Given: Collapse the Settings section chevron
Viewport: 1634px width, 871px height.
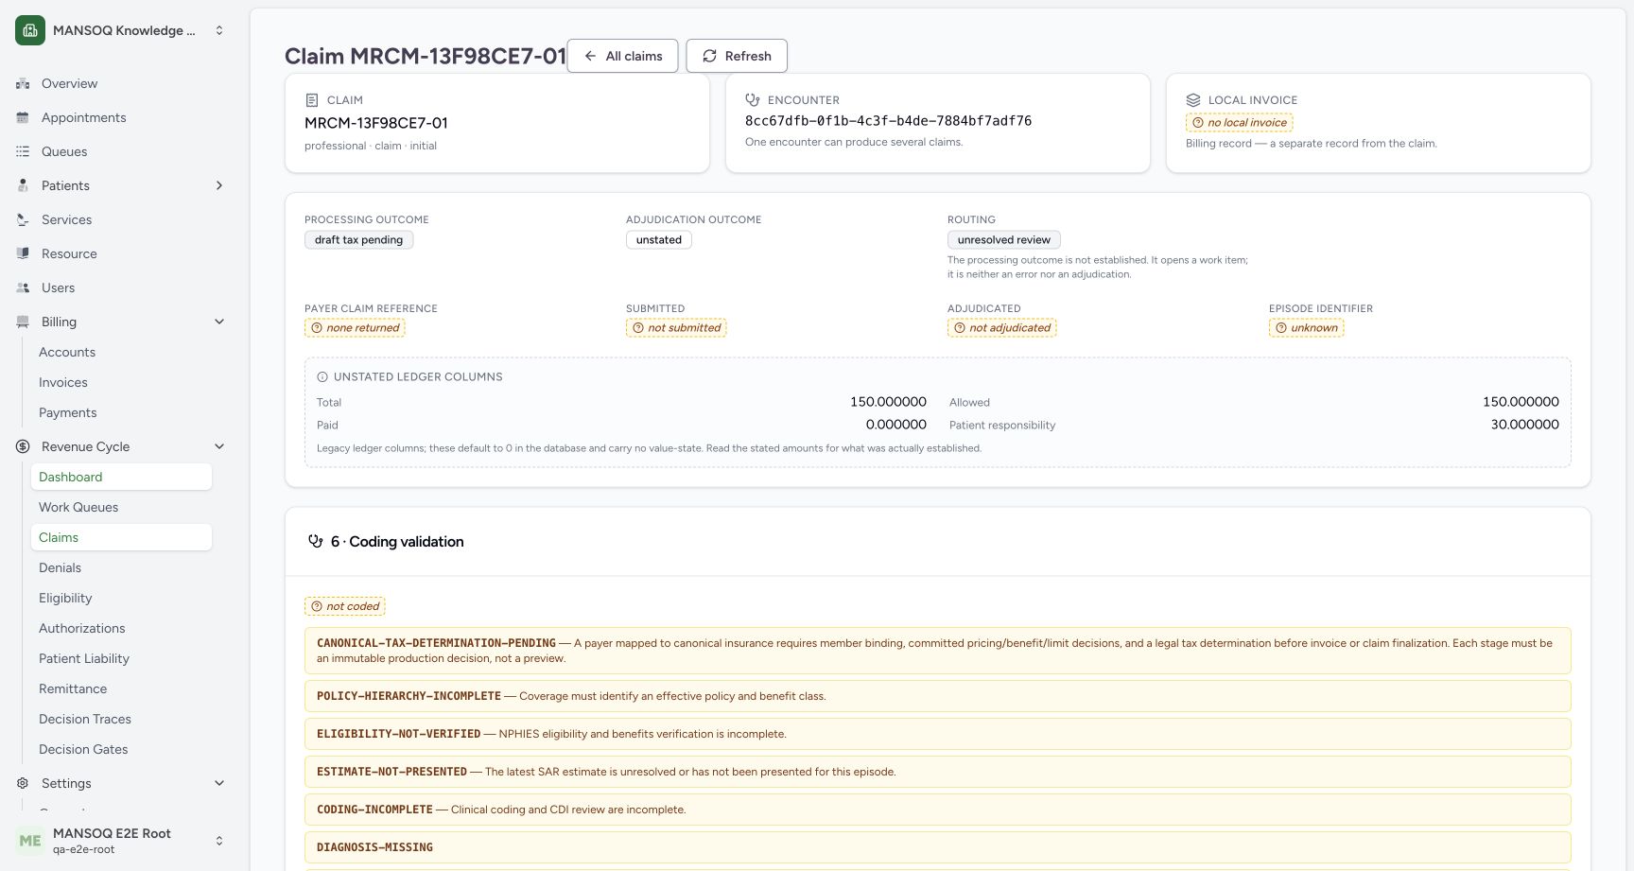Looking at the screenshot, I should [219, 783].
